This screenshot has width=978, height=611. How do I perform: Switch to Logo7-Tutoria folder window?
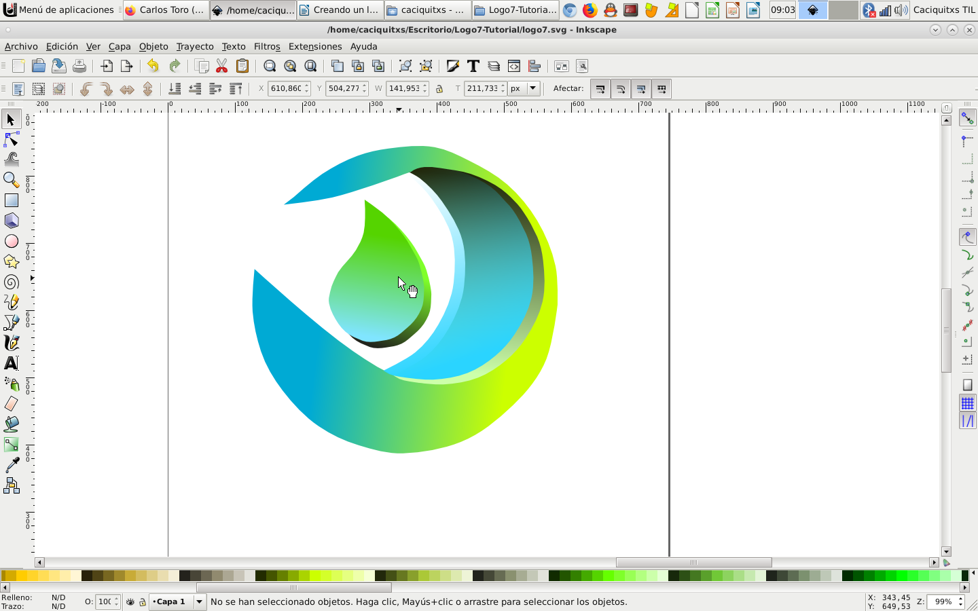pos(515,10)
